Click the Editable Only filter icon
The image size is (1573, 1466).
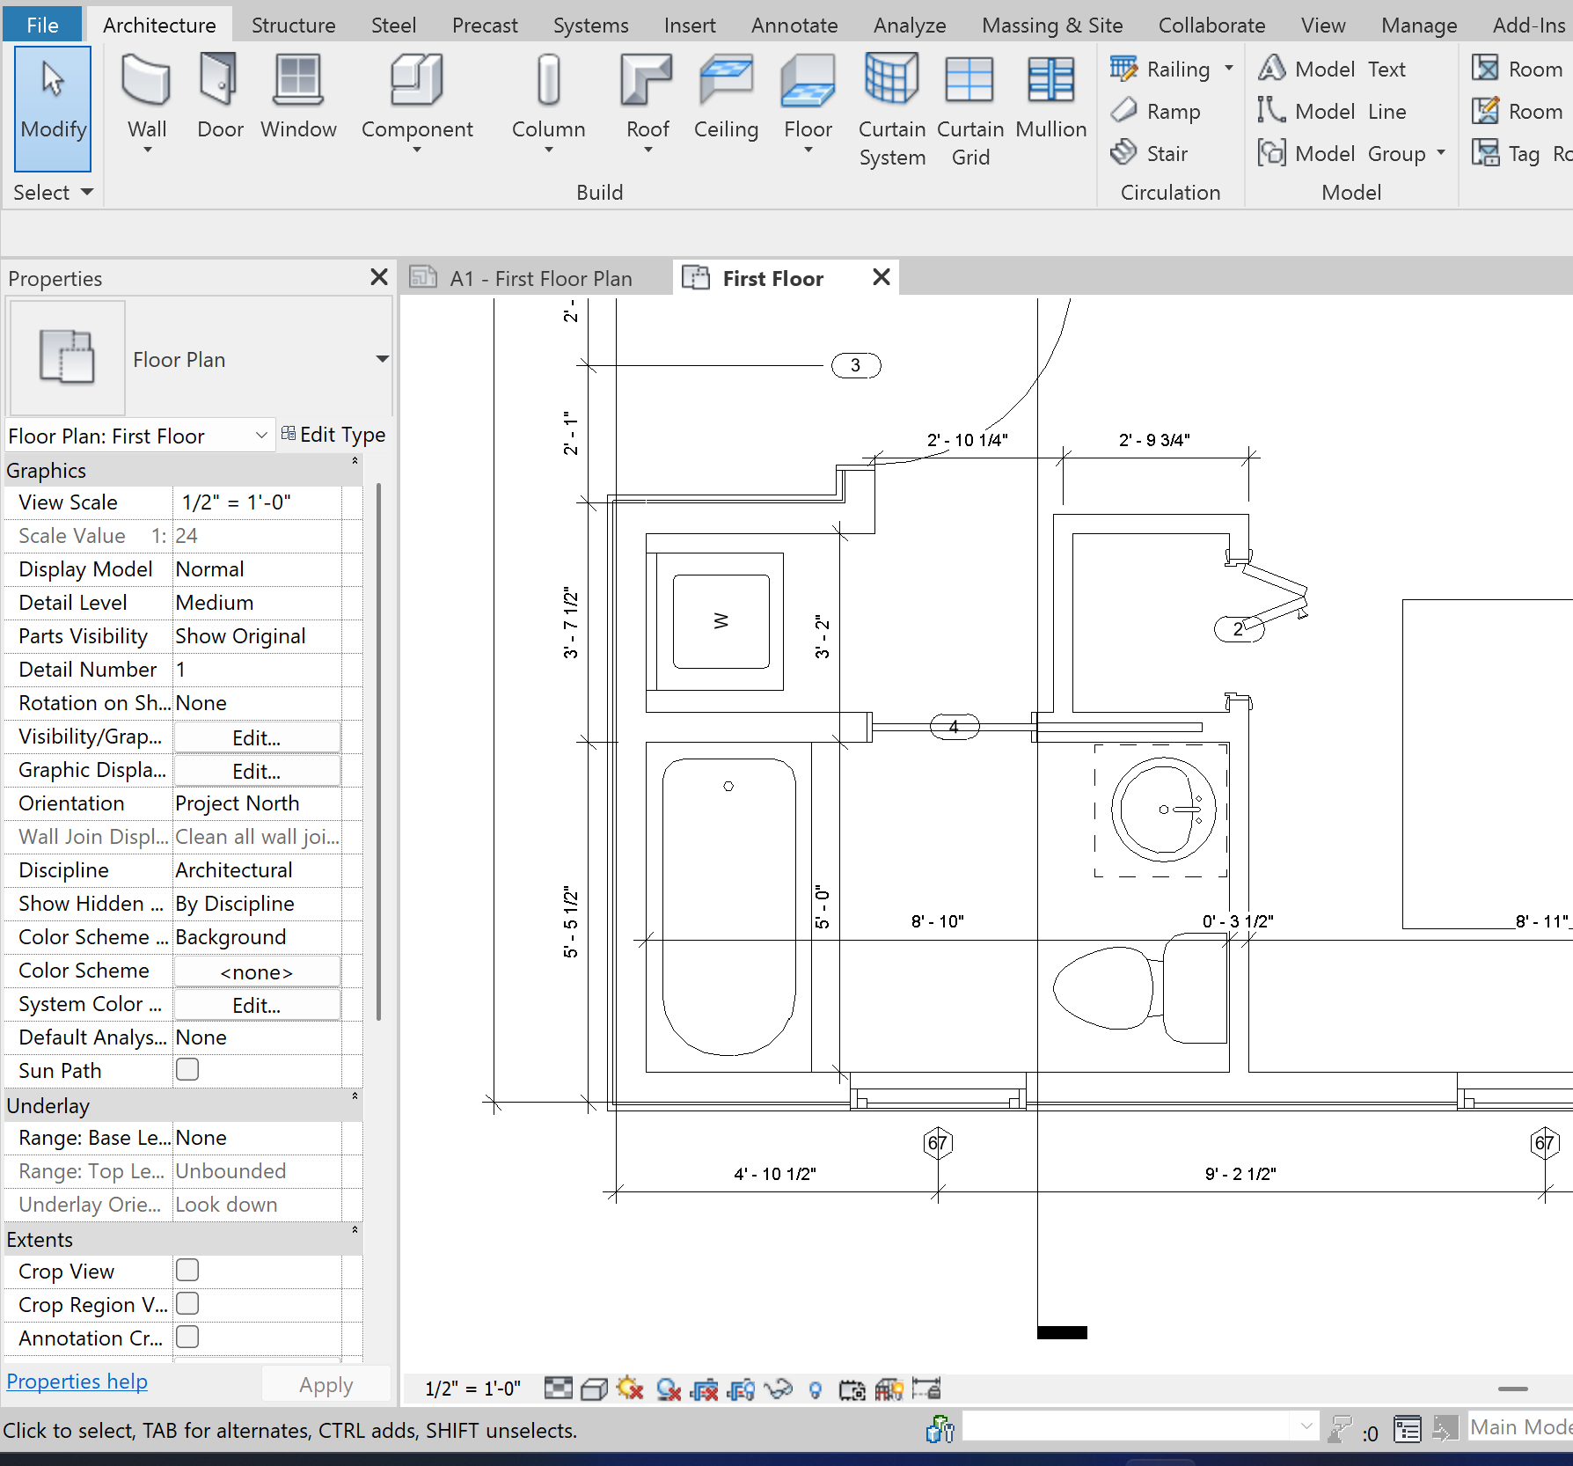click(1340, 1429)
